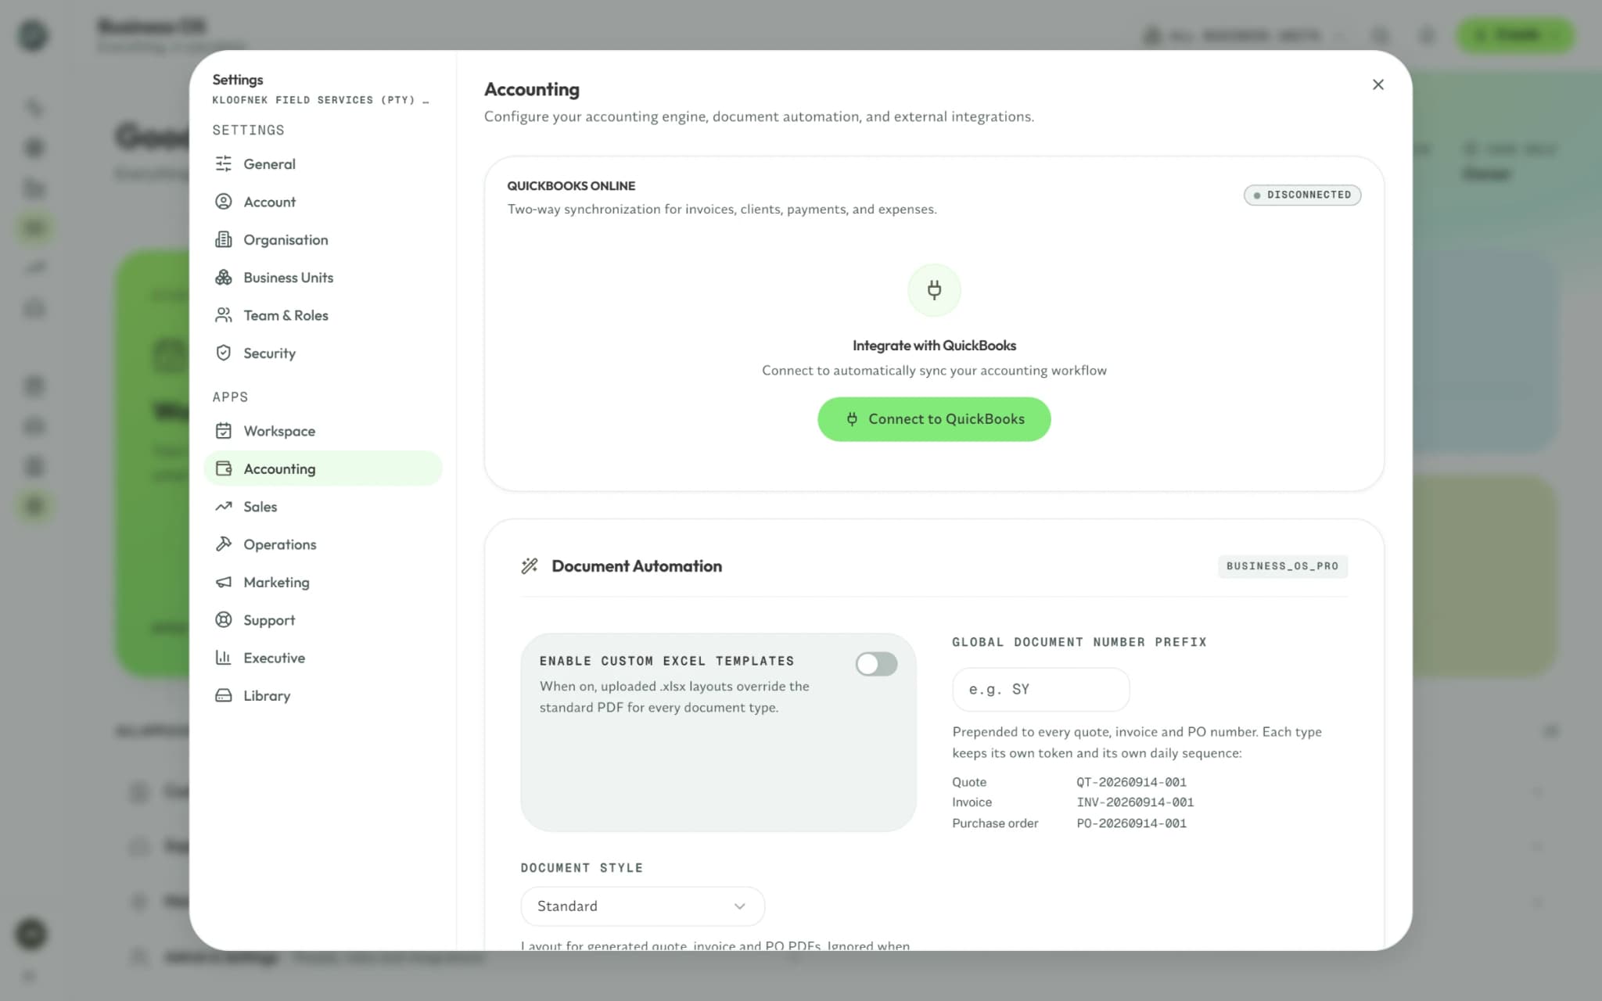Click the round plug icon above Integrate with QuickBooks

934,290
